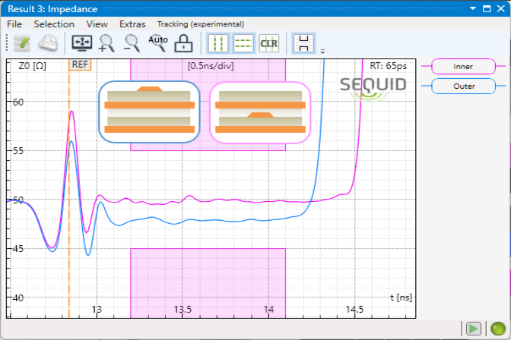Toggle horizontal cursor lines button
Image resolution: width=511 pixels, height=340 pixels.
pos(243,43)
